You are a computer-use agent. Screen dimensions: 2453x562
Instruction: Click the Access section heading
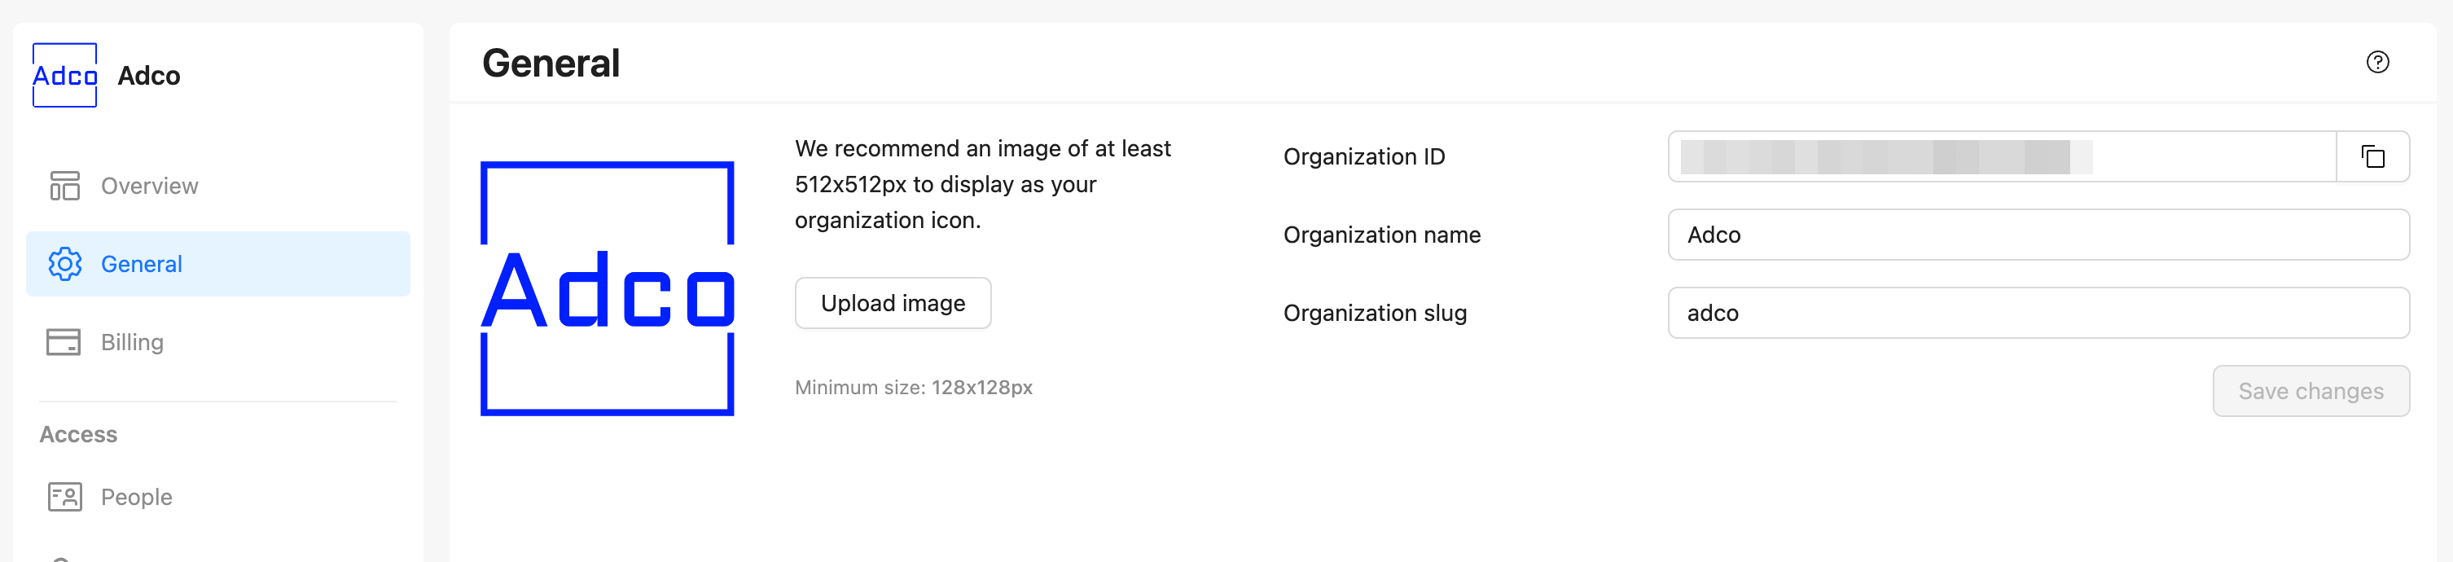(78, 434)
